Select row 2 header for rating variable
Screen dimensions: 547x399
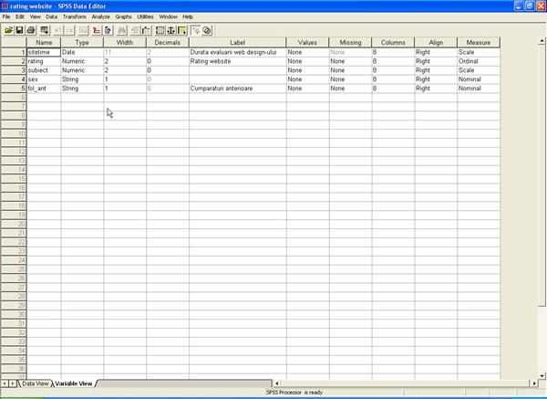14,61
